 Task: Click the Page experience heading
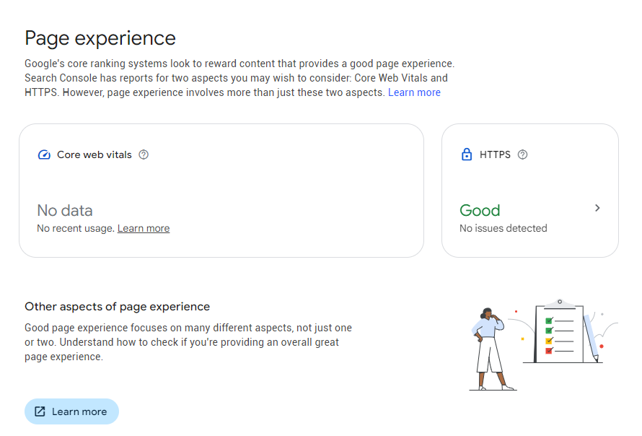pos(100,38)
